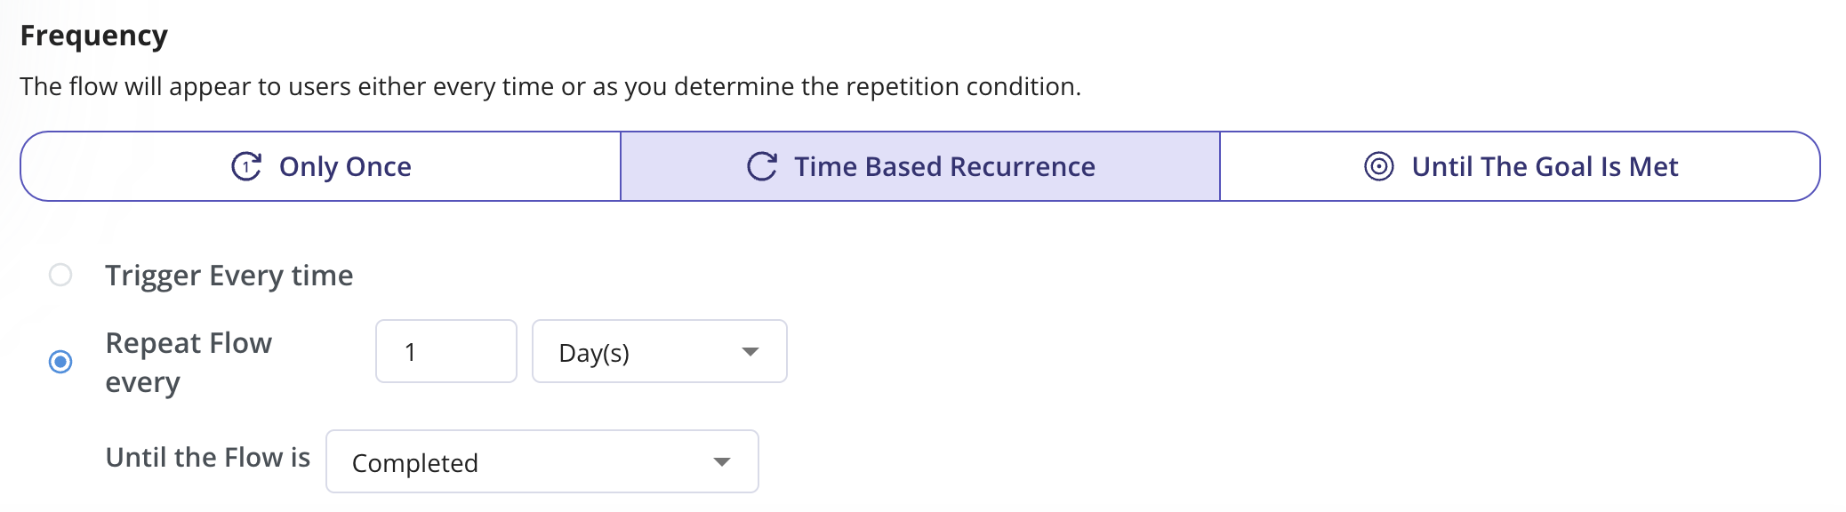1846x512 pixels.
Task: Open the Day(s) time unit dropdown
Action: [x=660, y=351]
